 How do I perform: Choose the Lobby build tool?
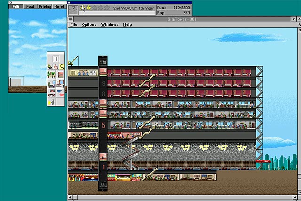(x=51, y=74)
